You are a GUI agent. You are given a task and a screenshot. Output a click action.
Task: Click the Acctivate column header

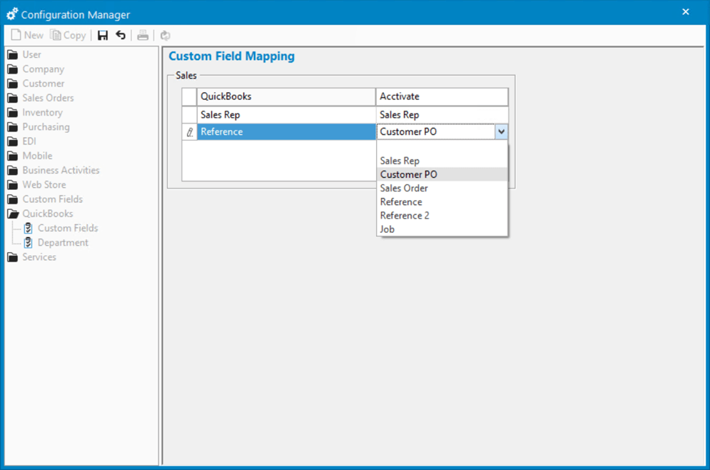(441, 96)
